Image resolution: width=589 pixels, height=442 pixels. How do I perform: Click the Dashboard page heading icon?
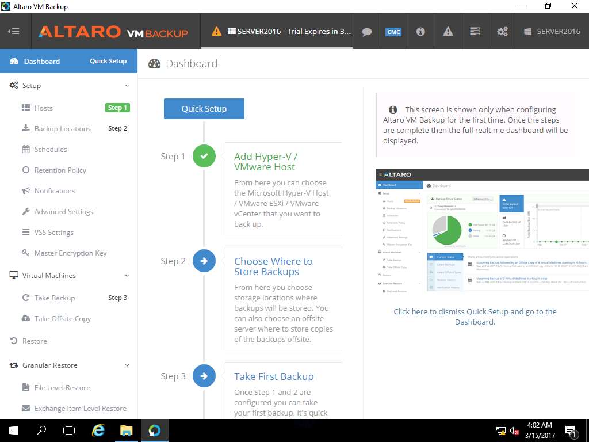154,64
